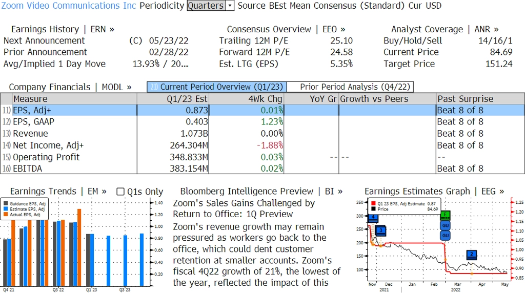Click the Estimate EPS, Adj legend swatch
The image size is (525, 294).
(6, 209)
